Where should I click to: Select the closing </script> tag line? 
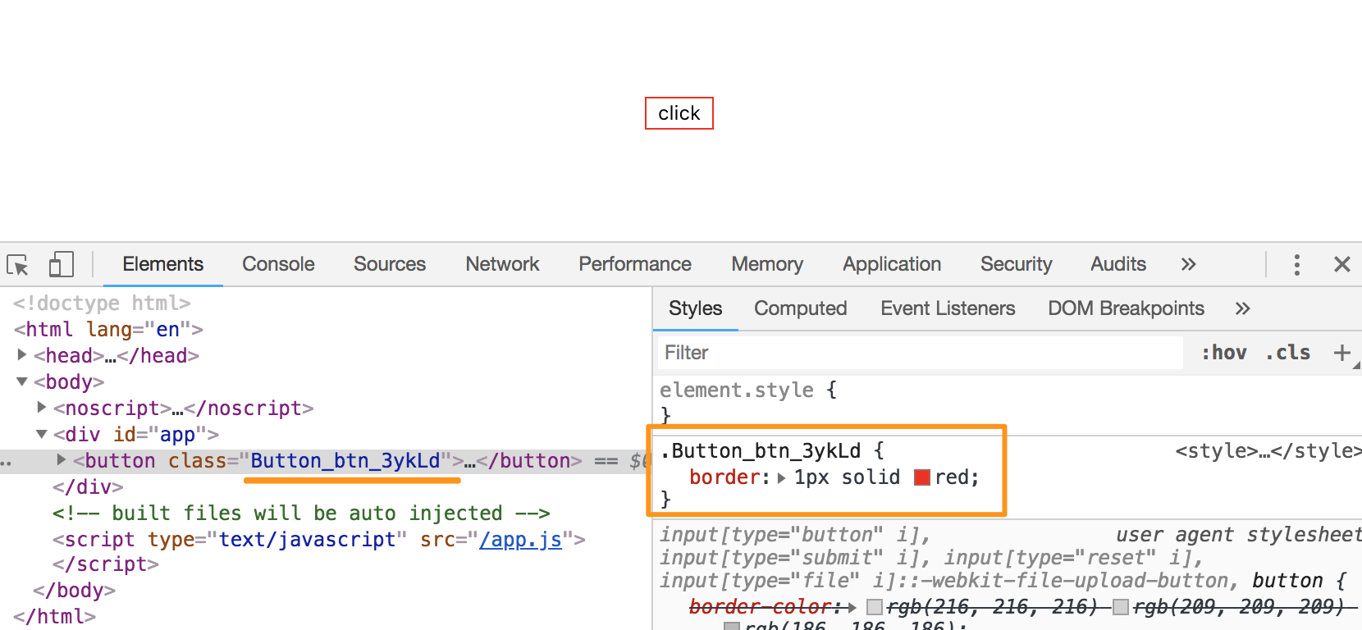(106, 564)
